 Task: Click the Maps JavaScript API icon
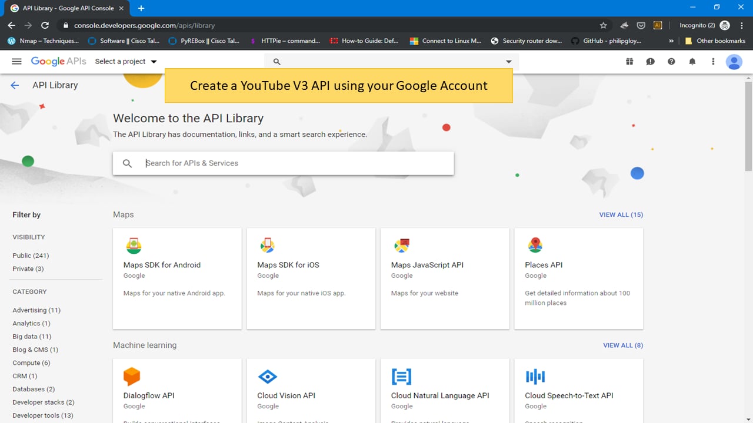pos(402,246)
